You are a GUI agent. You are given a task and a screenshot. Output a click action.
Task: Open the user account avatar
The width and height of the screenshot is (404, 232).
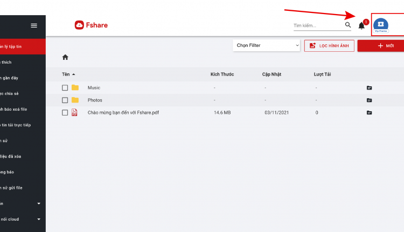[381, 25]
